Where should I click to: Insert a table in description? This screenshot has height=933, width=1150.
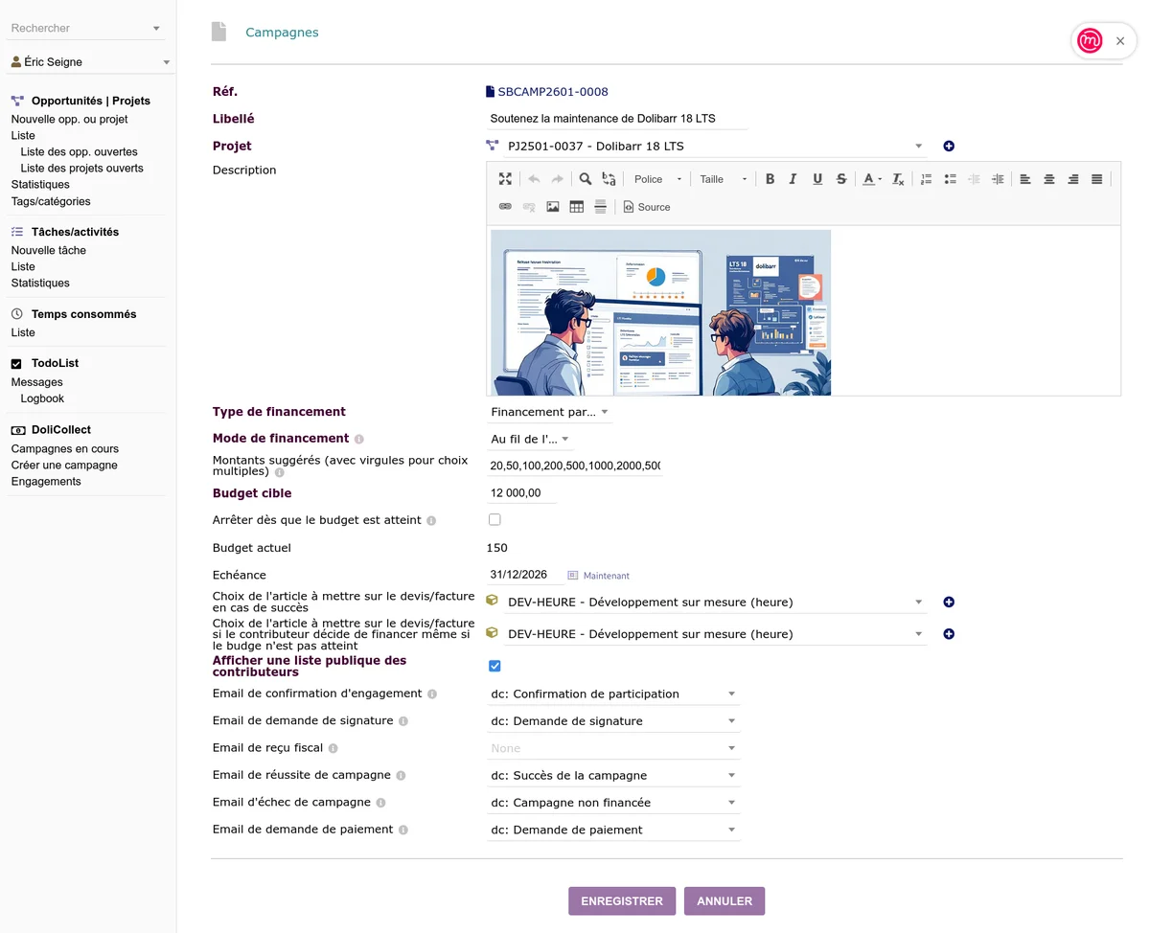[x=577, y=207]
